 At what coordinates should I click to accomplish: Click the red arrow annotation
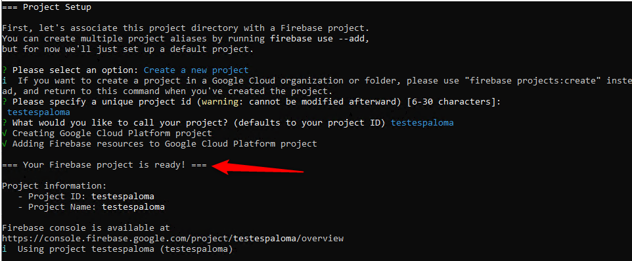(x=258, y=168)
